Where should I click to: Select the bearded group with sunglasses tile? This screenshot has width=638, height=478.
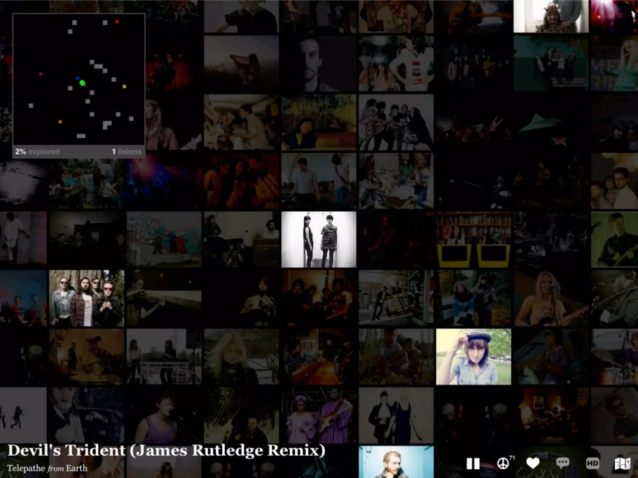87,298
